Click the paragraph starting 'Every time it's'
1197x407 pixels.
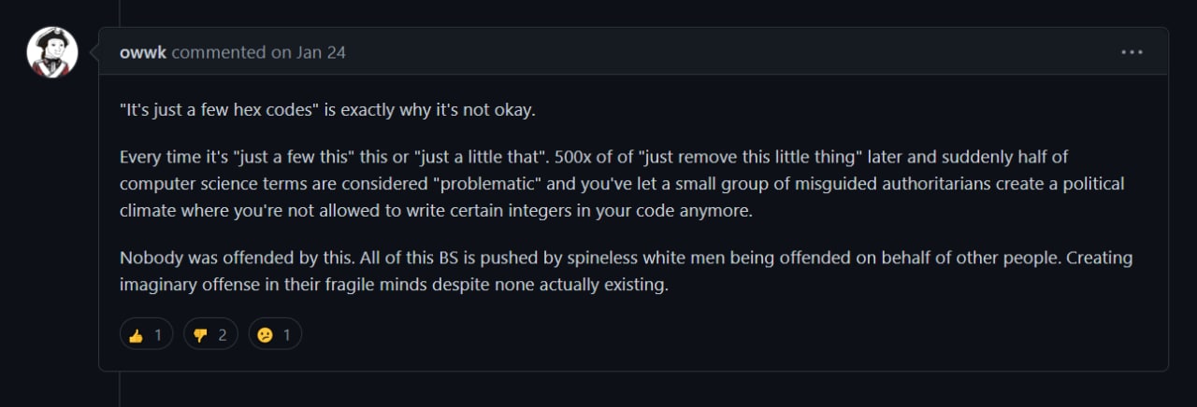622,183
